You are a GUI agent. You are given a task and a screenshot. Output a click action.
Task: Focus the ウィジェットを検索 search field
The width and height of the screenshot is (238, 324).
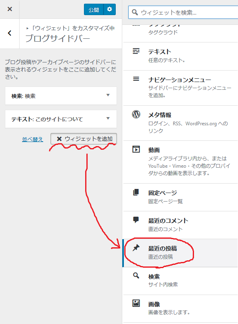[x=183, y=12]
